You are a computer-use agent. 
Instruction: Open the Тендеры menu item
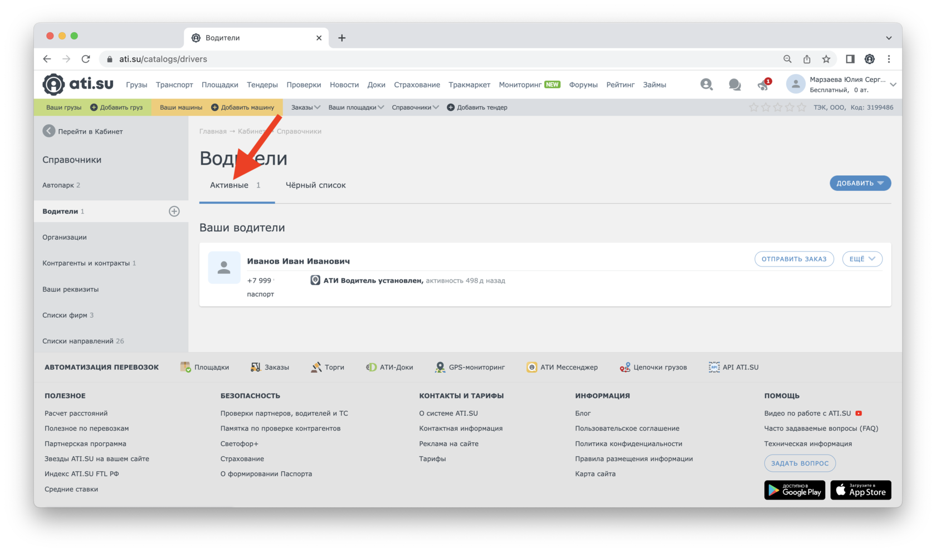262,85
